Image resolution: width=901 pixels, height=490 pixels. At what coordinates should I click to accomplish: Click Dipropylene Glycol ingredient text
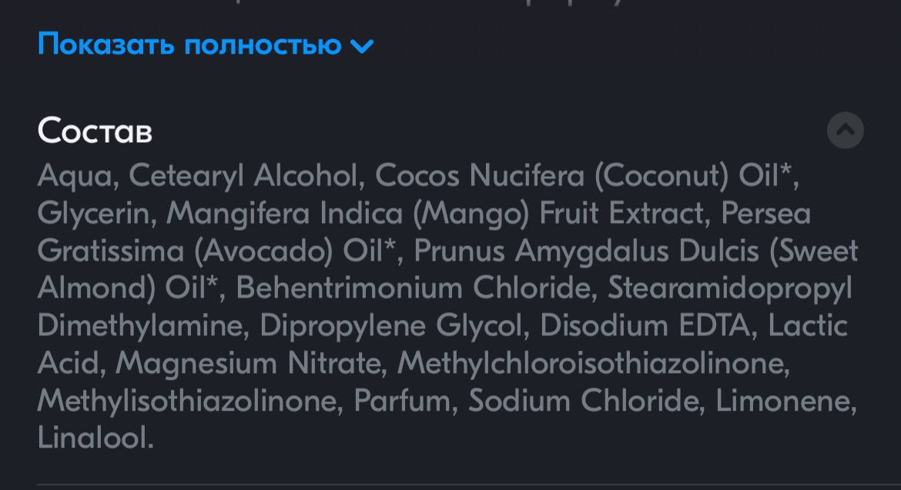tap(390, 326)
